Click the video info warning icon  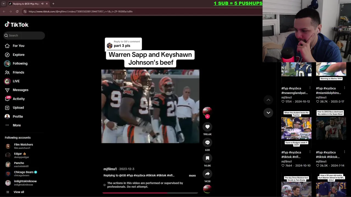click(104, 185)
